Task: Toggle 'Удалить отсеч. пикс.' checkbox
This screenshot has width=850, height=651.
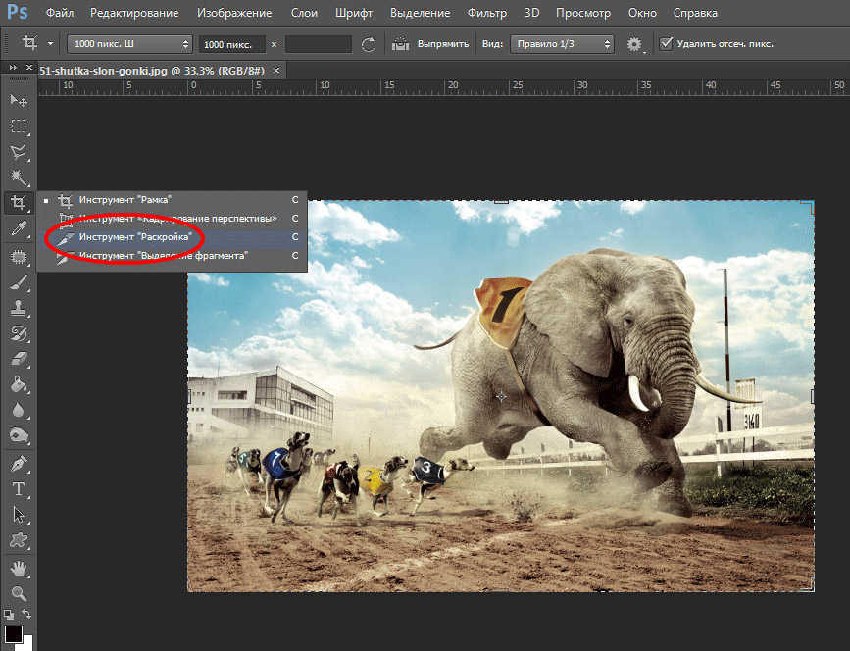Action: [x=667, y=44]
